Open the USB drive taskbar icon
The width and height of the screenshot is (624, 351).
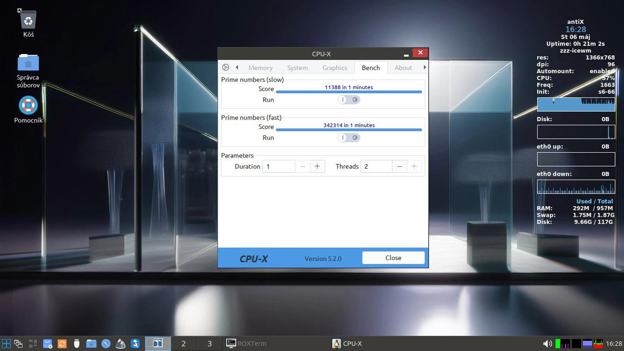click(x=77, y=344)
